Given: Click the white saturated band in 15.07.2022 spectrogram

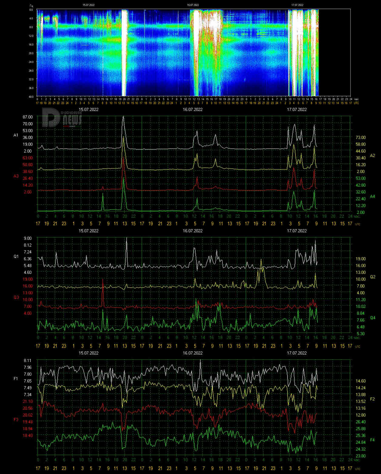Looking at the screenshot, I should tap(124, 52).
